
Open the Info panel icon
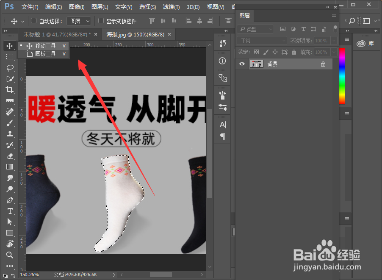[222, 61]
